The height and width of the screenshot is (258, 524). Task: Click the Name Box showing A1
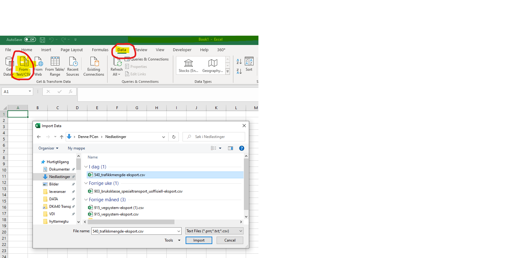15,91
